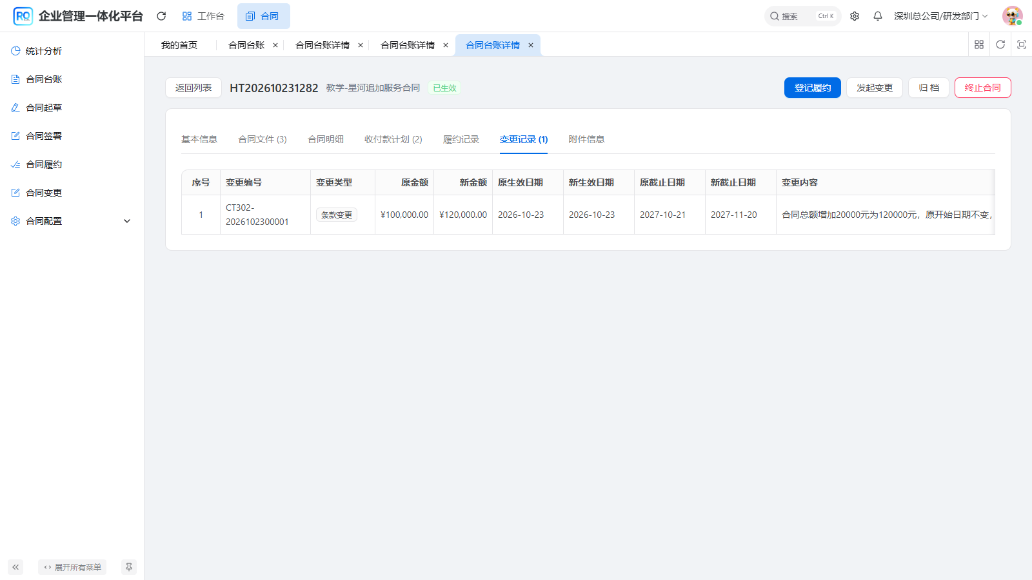Pin the sidebar menu

pos(129,567)
